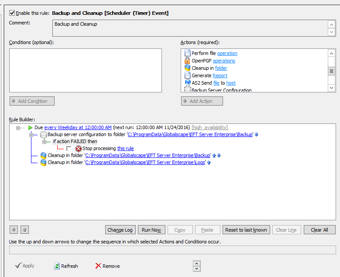340x277 pixels.
Task: Click the Backup server configuration disk icon
Action: click(43, 135)
